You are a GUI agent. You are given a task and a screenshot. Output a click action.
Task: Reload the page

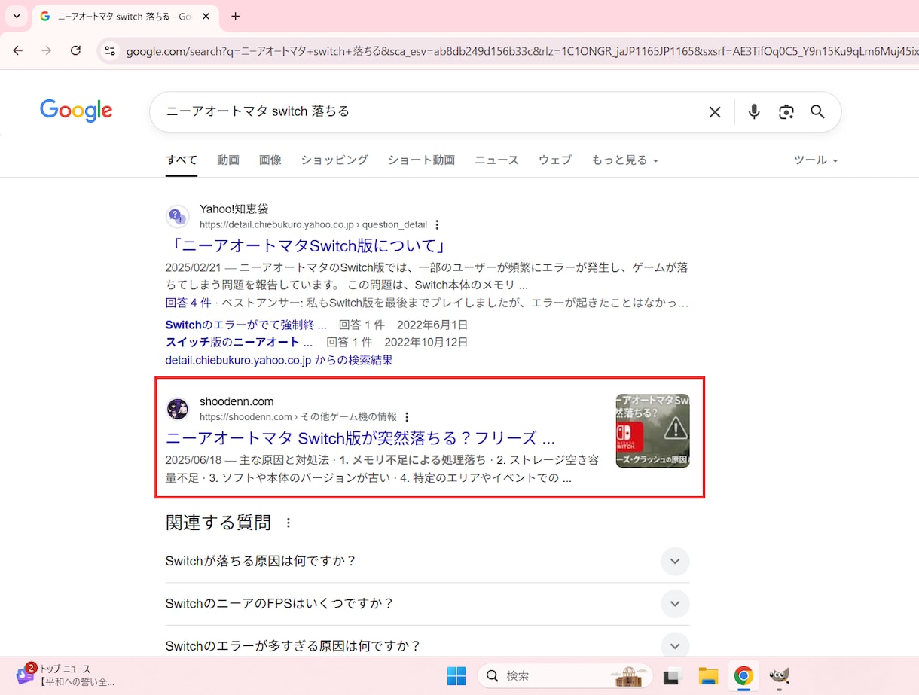point(75,50)
